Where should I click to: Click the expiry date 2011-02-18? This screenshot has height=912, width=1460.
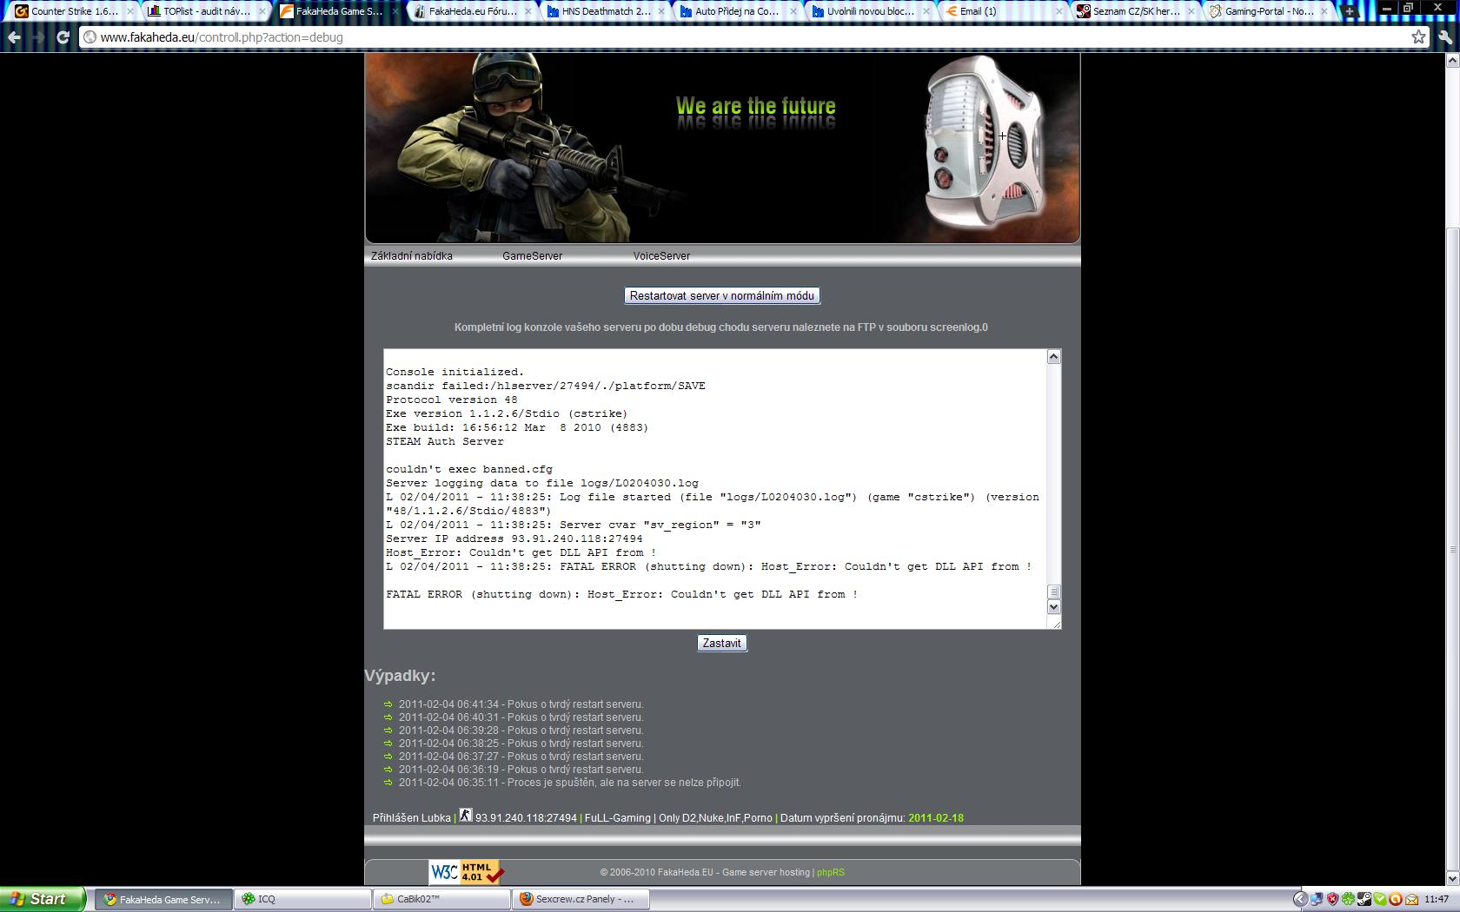936,818
